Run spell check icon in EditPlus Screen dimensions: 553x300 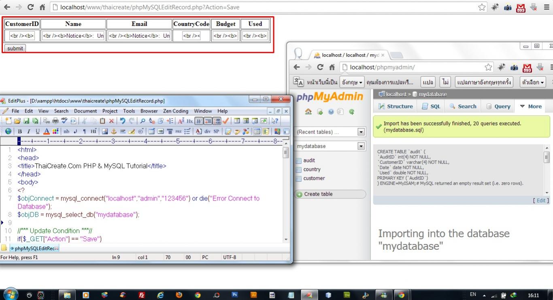tap(64, 121)
